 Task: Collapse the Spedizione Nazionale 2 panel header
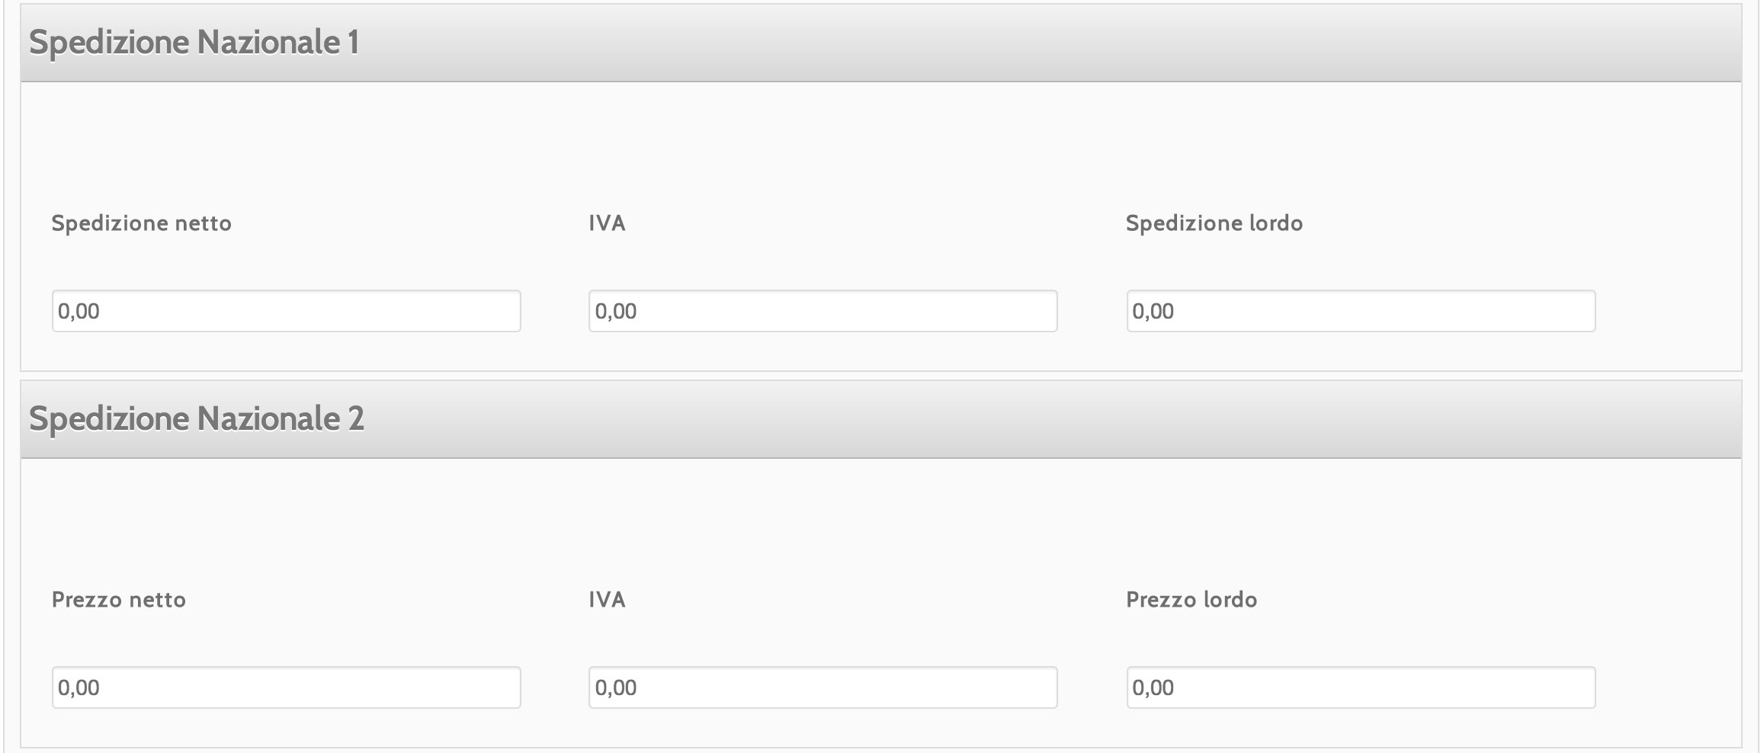[x=991, y=419]
